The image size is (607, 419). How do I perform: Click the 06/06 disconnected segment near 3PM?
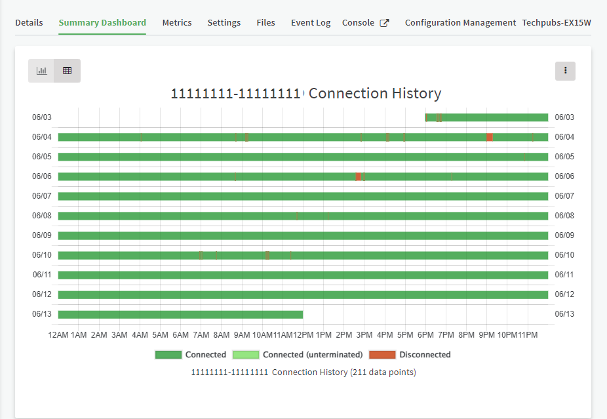click(x=358, y=176)
